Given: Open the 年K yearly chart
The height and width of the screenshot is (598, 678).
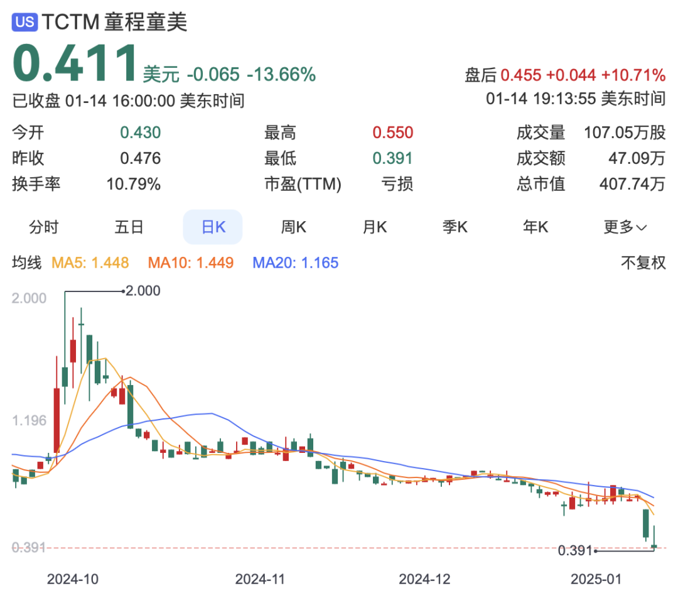Looking at the screenshot, I should 535,227.
